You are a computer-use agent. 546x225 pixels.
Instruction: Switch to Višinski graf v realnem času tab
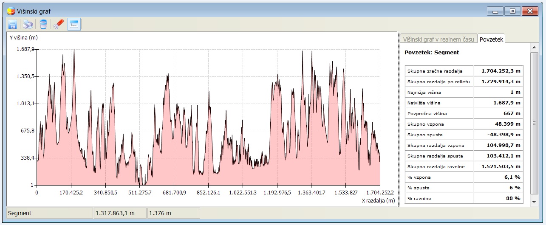[438, 39]
